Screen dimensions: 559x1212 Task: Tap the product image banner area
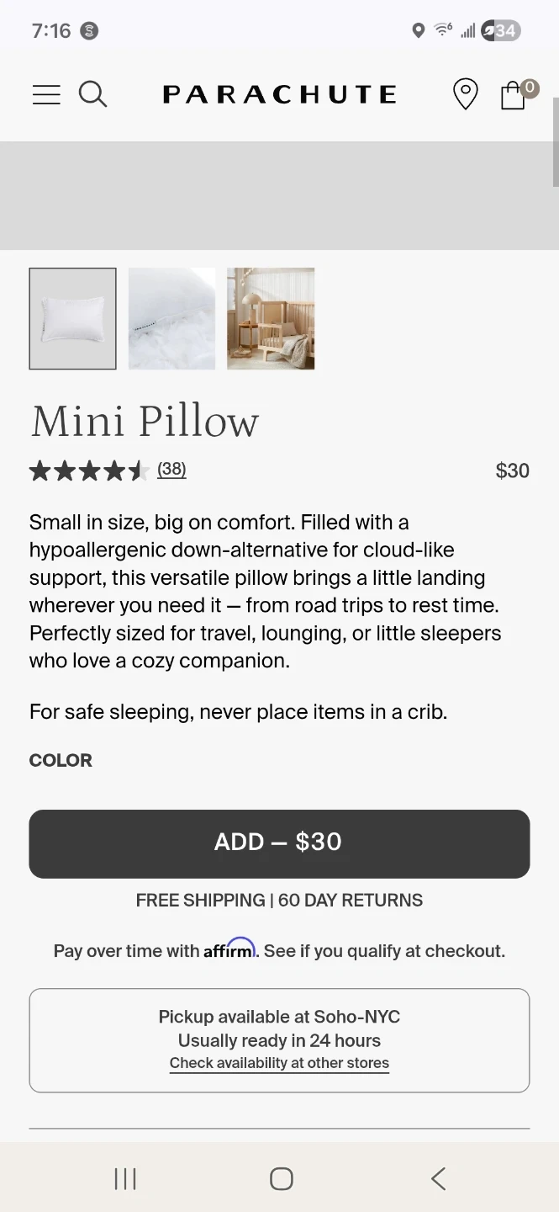click(279, 195)
